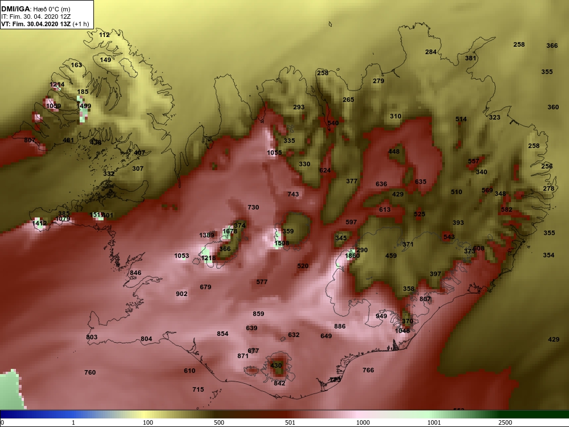Image resolution: width=569 pixels, height=427 pixels.
Task: Click the 949 value label
Action: pyautogui.click(x=381, y=316)
